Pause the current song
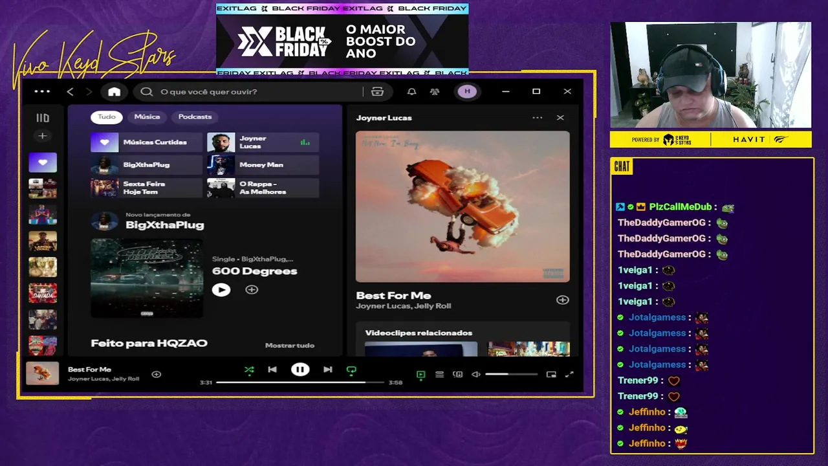 pos(300,370)
